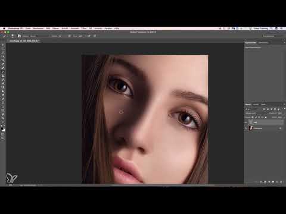Select the Type tool
Screen dimensions: 286x214
(3, 103)
